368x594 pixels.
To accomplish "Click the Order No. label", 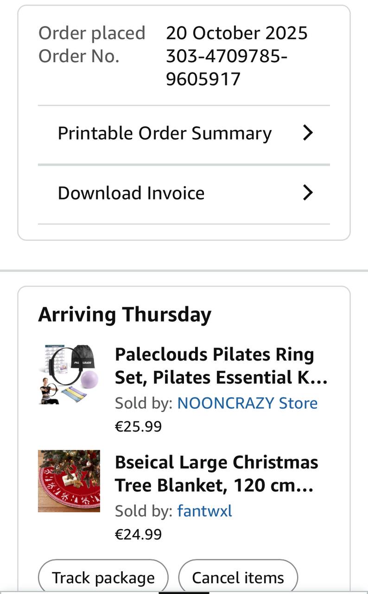I will coord(79,56).
